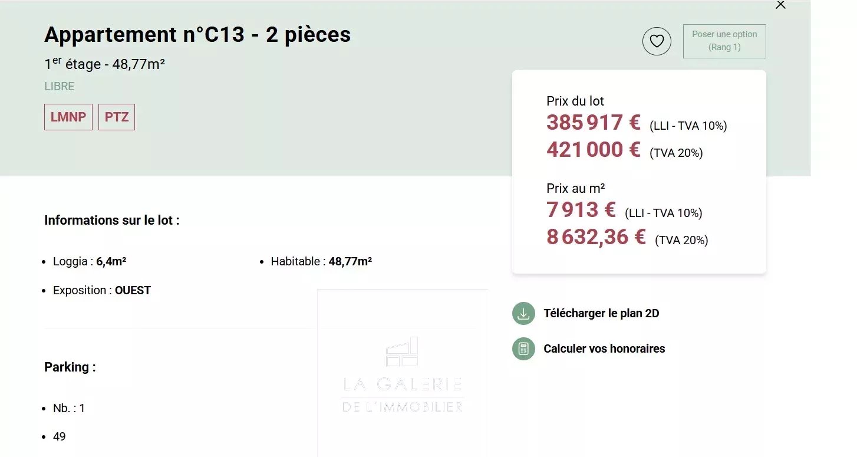Screen dimensions: 857x457
Task: Click the 385 917 € LLI price
Action: point(593,123)
